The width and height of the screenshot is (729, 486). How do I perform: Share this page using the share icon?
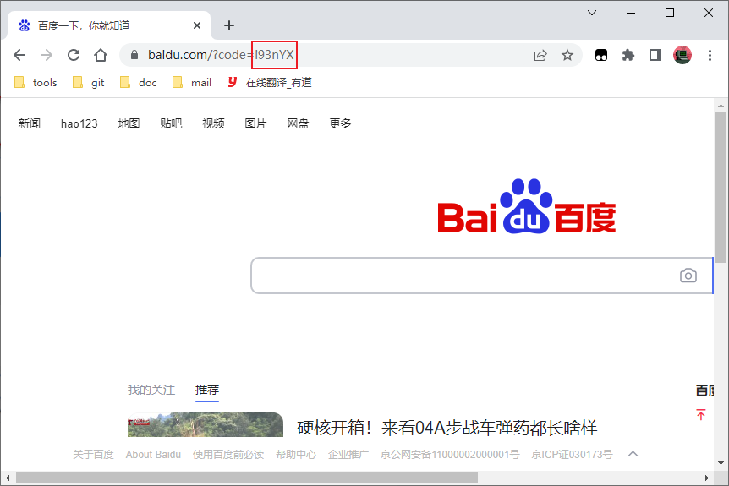[x=540, y=55]
